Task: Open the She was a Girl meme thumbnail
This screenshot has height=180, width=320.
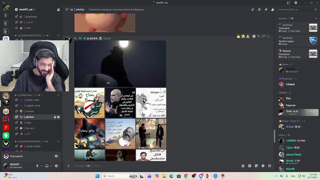Action: click(151, 134)
